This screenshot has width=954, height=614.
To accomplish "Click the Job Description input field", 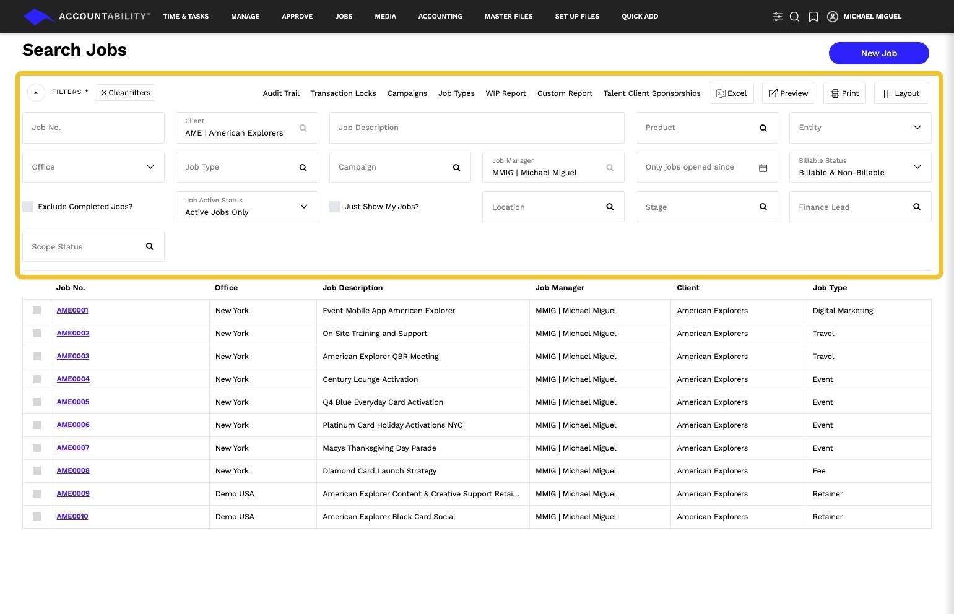I will point(477,128).
